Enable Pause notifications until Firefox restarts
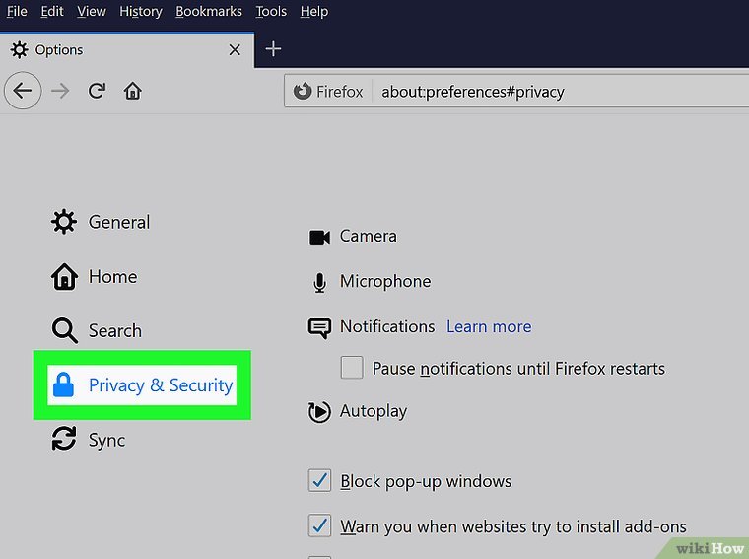Viewport: 749px width, 559px height. click(x=352, y=368)
